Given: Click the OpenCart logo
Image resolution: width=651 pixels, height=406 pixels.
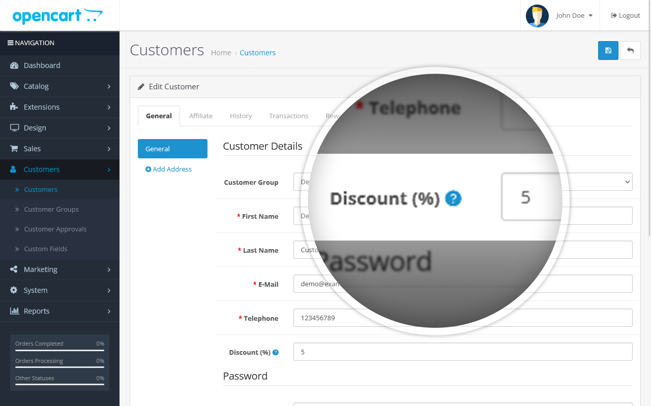Looking at the screenshot, I should [57, 16].
